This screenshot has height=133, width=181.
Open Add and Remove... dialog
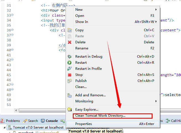116,95
